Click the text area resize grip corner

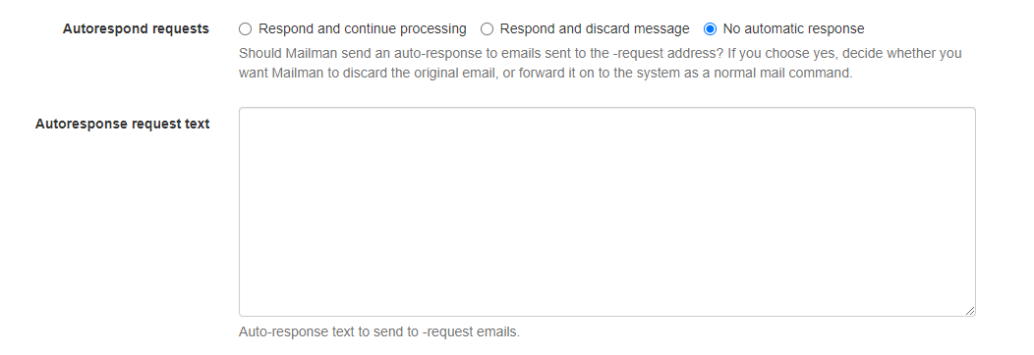pyautogui.click(x=970, y=311)
